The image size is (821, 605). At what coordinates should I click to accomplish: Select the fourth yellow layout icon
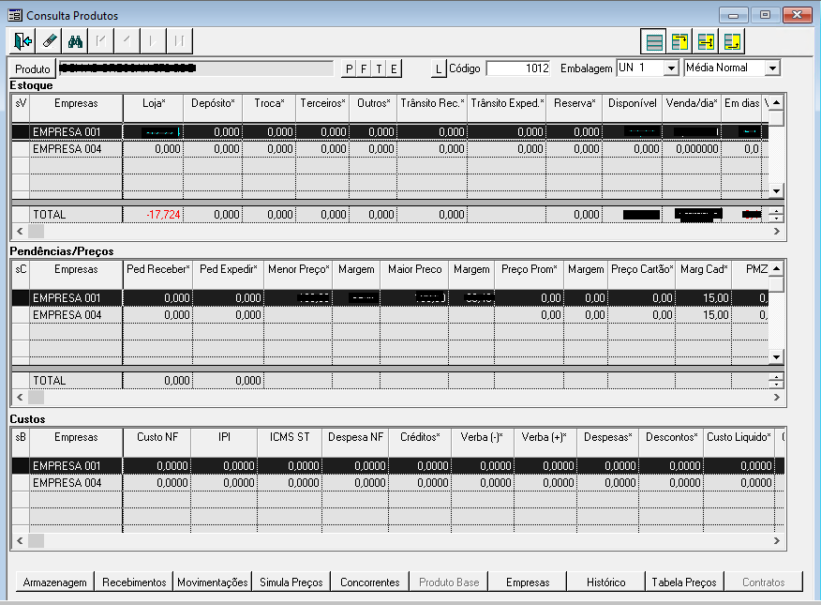[x=732, y=42]
